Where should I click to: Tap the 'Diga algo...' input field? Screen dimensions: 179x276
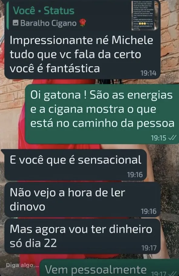[22, 265]
